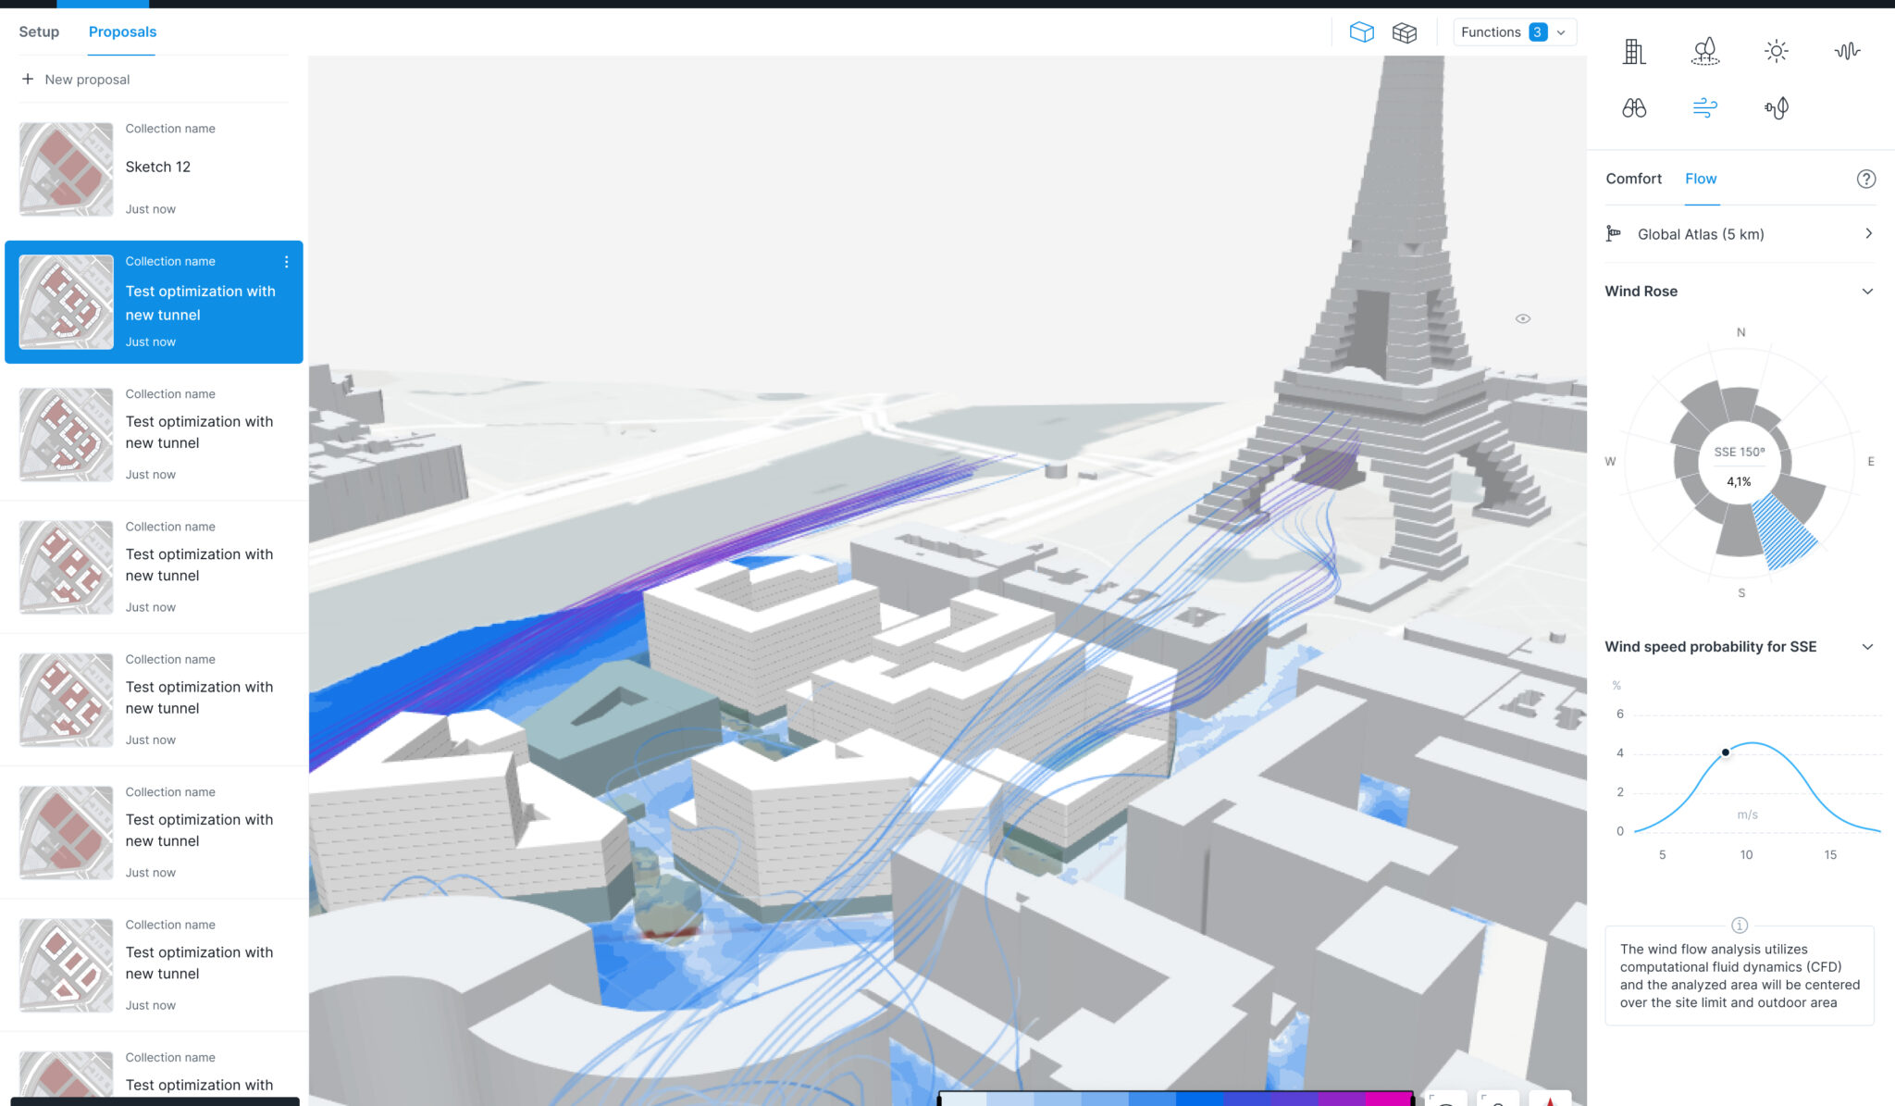Collapse the Wind Rose section
Image resolution: width=1895 pixels, height=1106 pixels.
(x=1867, y=292)
